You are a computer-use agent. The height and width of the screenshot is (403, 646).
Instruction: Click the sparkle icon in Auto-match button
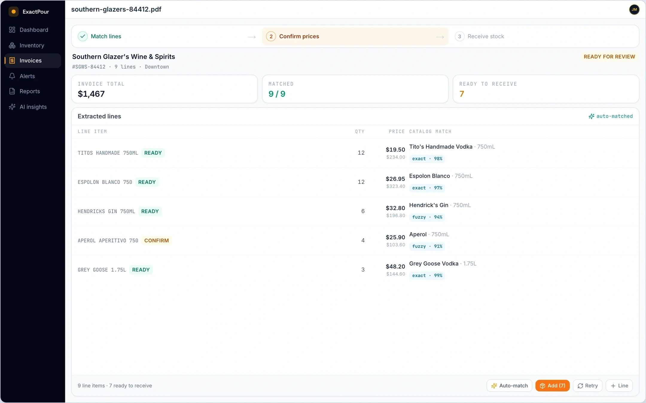pyautogui.click(x=494, y=386)
